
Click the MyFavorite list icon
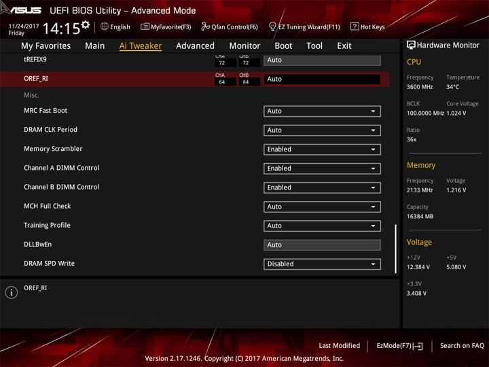pyautogui.click(x=145, y=27)
